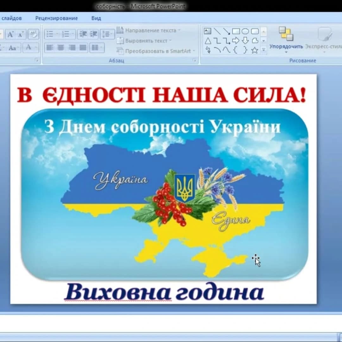Expand the line spacing dropdown
Viewport: 342px width, 342px height.
pos(107,34)
